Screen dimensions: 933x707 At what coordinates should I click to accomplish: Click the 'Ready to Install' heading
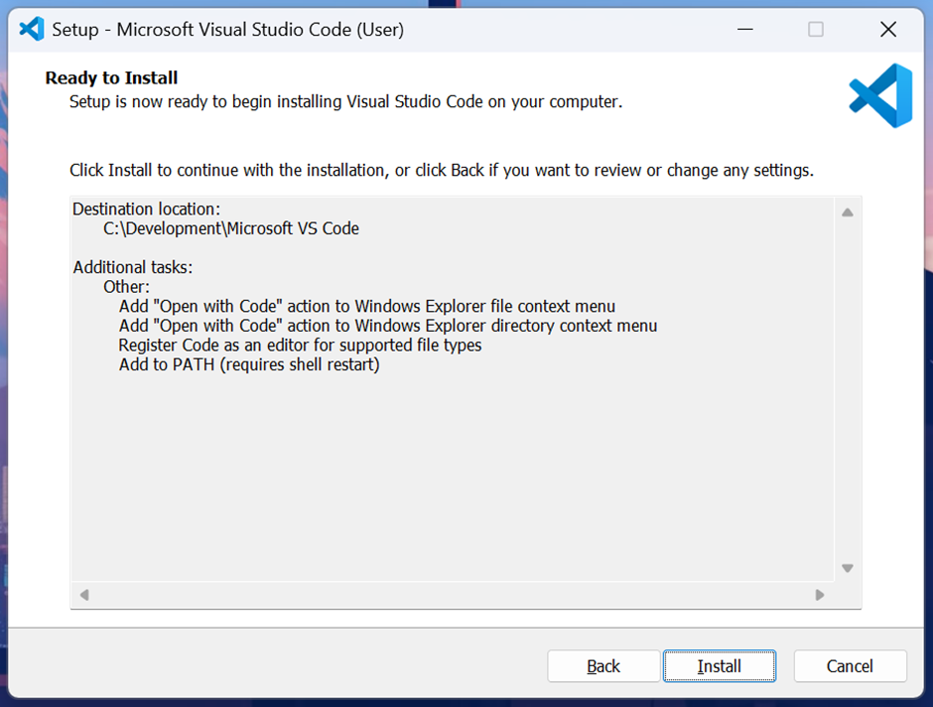[111, 78]
